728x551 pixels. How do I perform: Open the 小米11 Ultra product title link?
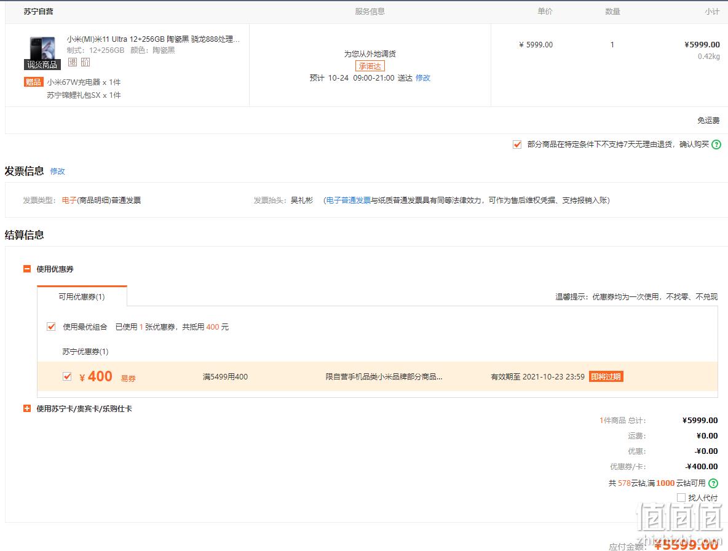(153, 39)
